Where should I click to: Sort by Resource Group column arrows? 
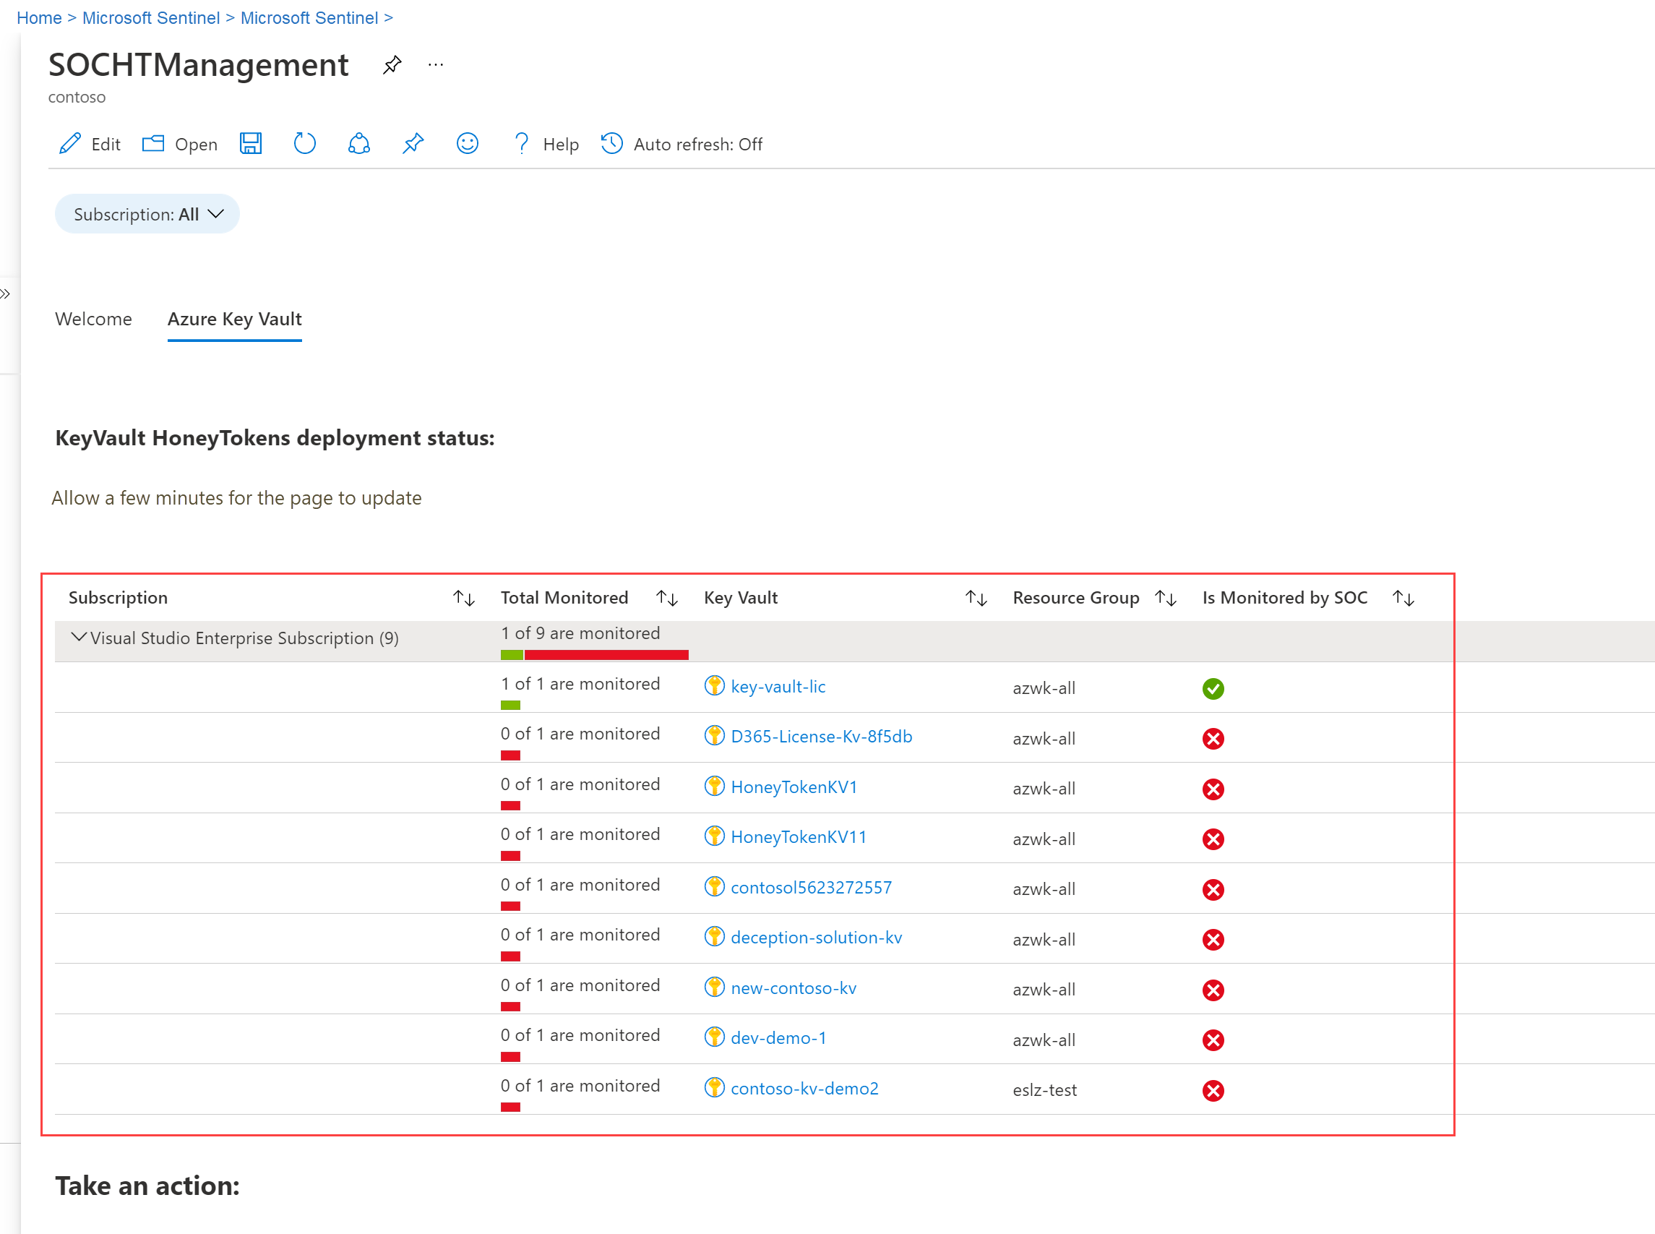pyautogui.click(x=1166, y=598)
